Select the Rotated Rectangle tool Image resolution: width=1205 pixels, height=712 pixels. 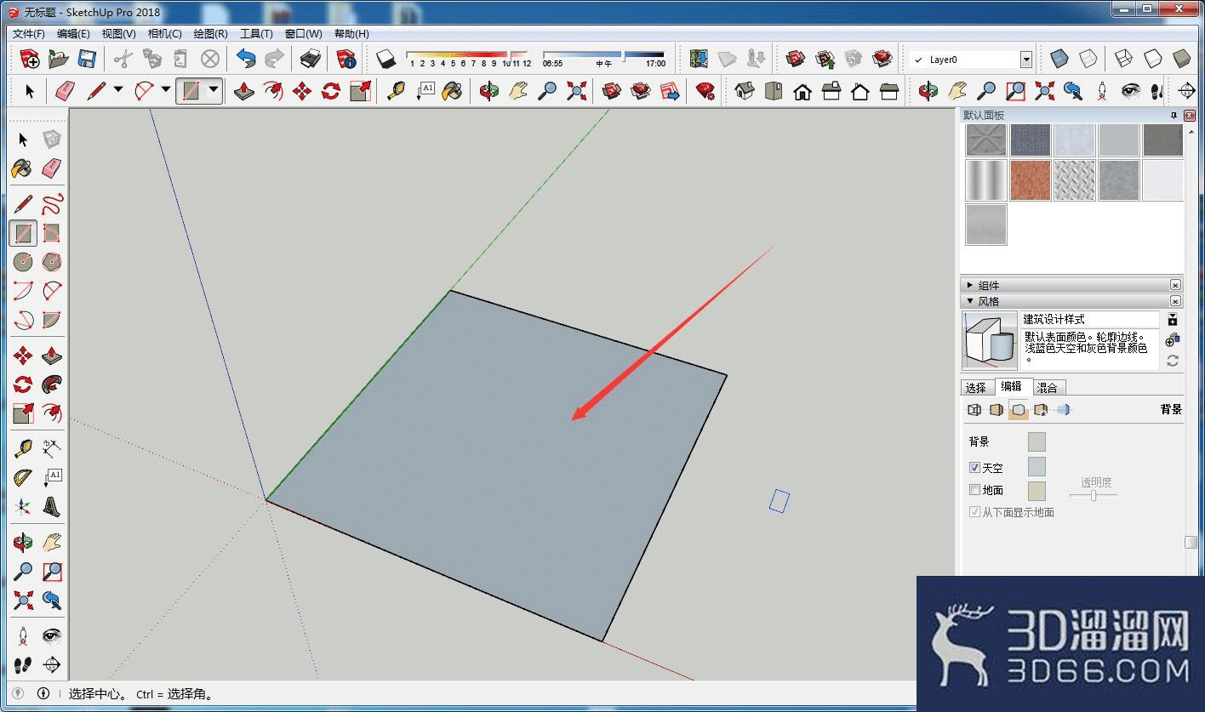tap(52, 233)
